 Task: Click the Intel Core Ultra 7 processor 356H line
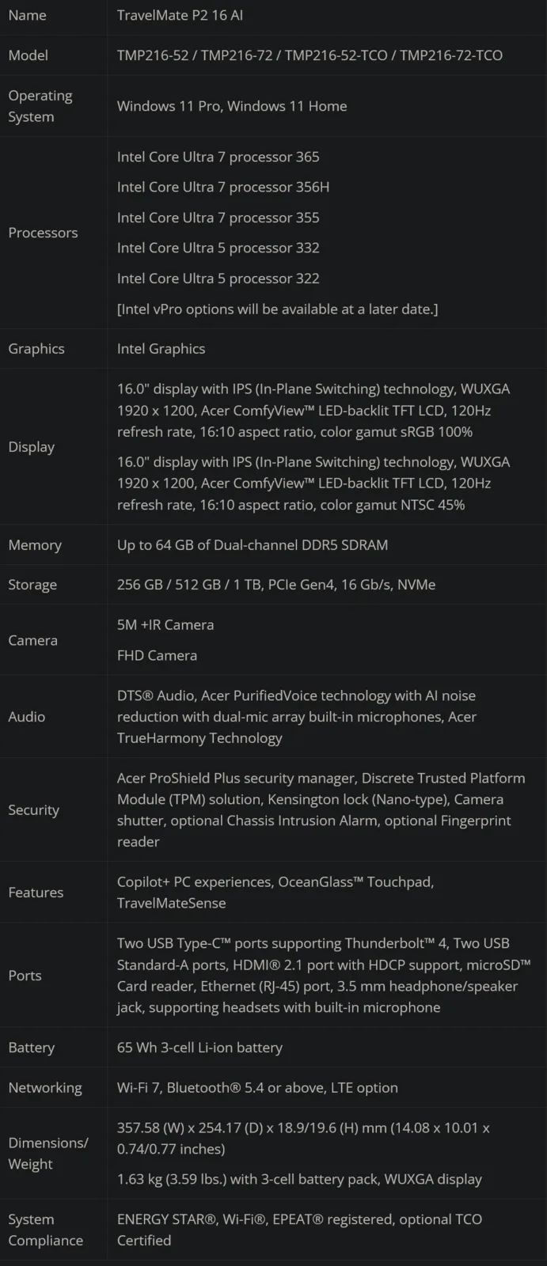coord(223,187)
